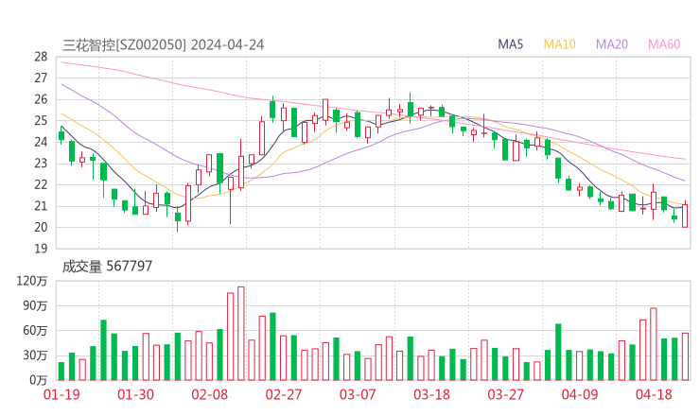Select the last red volume bar on the right

685,356
